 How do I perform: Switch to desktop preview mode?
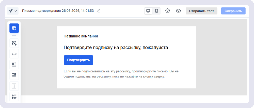pyautogui.click(x=148, y=11)
